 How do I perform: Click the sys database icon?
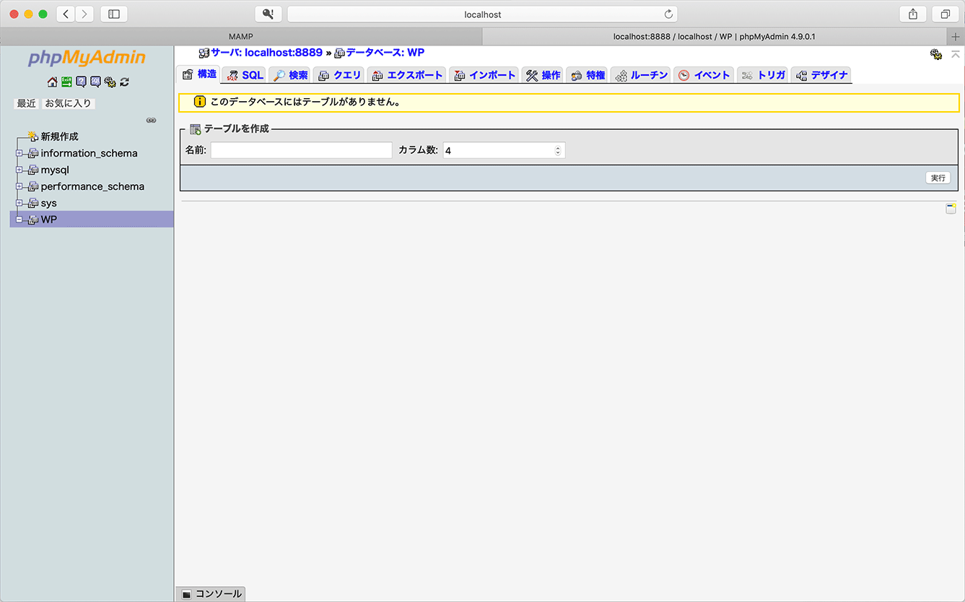coord(32,203)
